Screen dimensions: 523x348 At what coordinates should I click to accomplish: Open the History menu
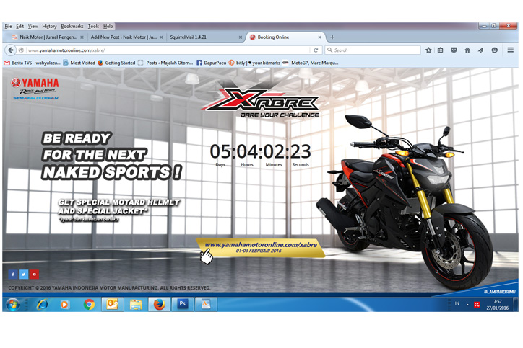(49, 26)
